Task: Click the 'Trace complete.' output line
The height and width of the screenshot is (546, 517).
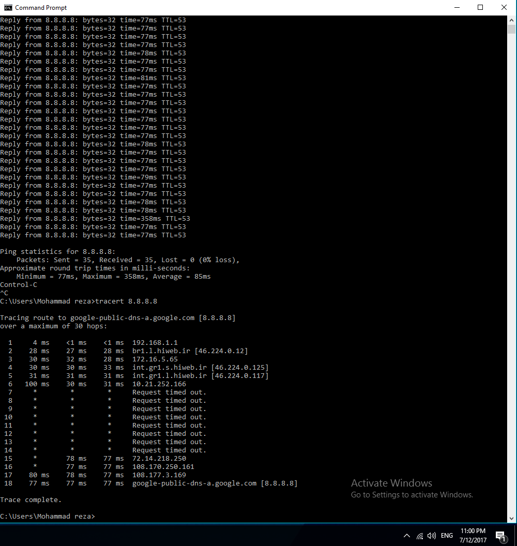Action: (31, 500)
